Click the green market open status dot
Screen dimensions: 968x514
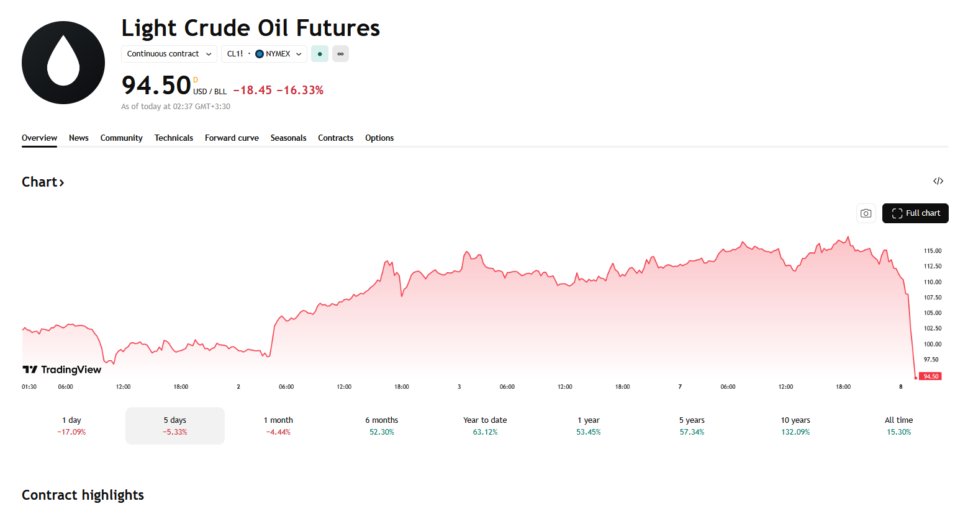319,54
